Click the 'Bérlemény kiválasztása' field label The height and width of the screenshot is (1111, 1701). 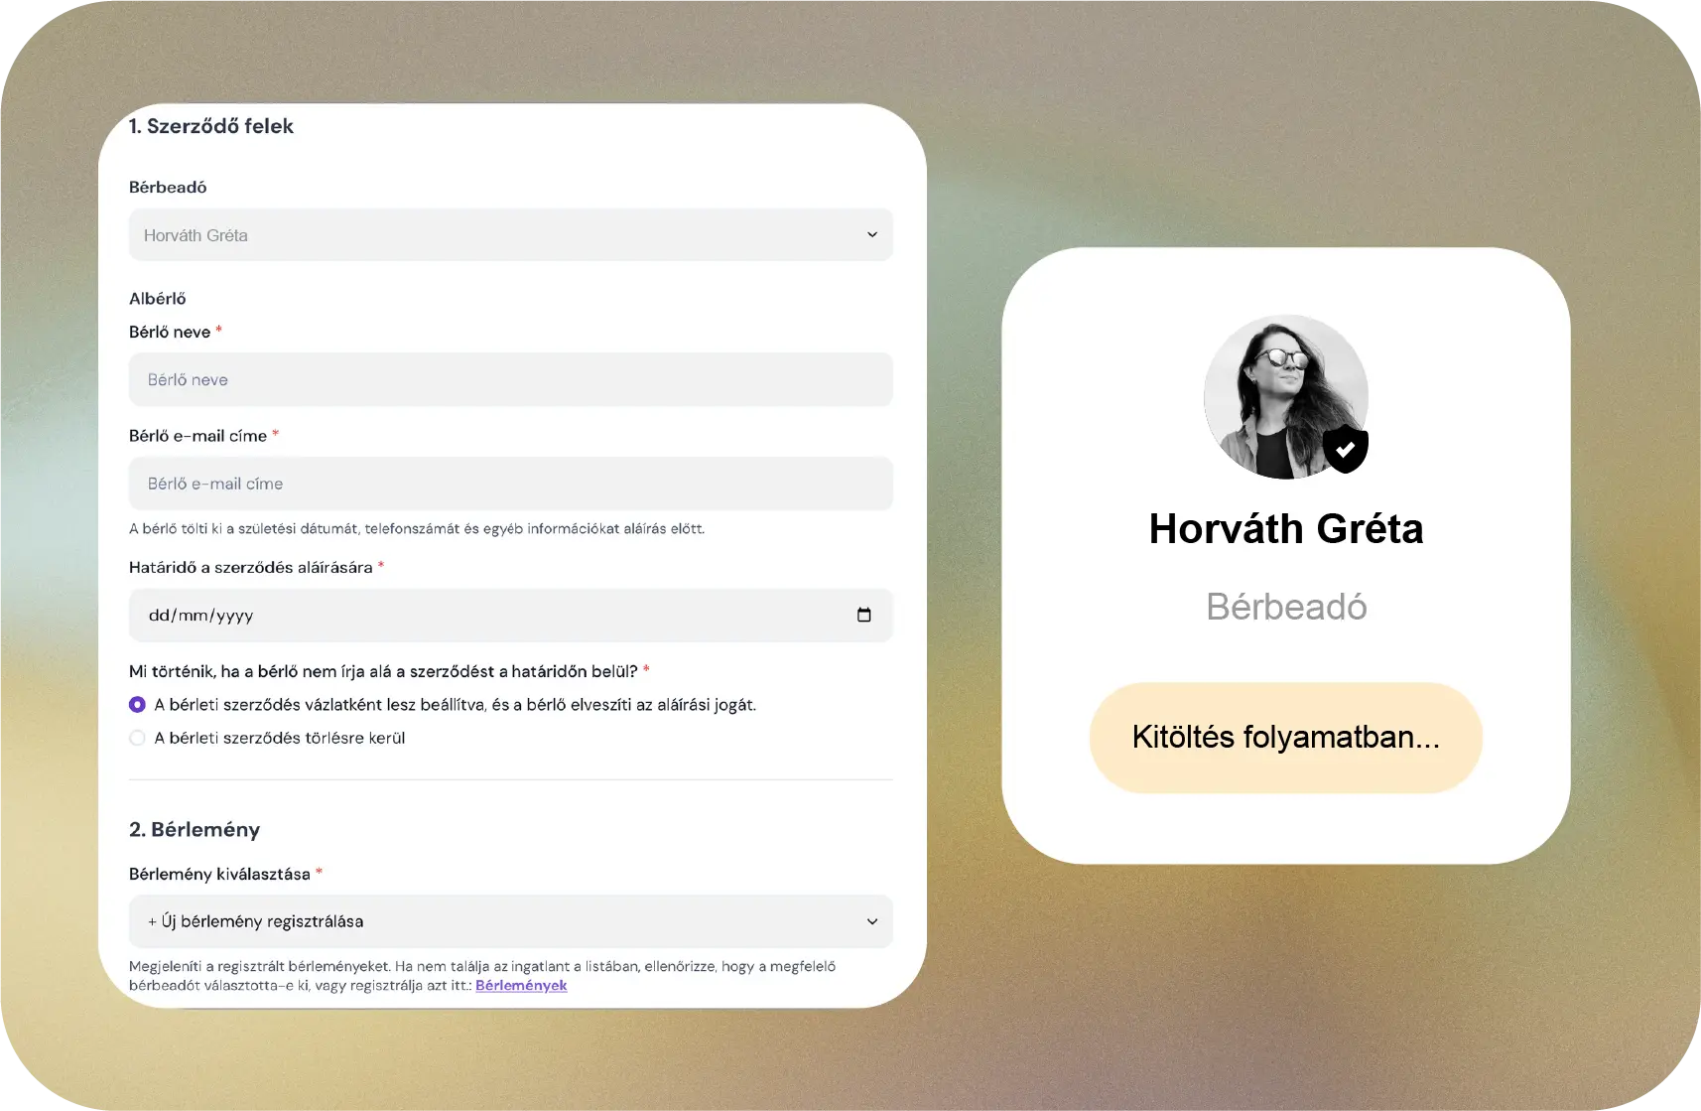219,875
